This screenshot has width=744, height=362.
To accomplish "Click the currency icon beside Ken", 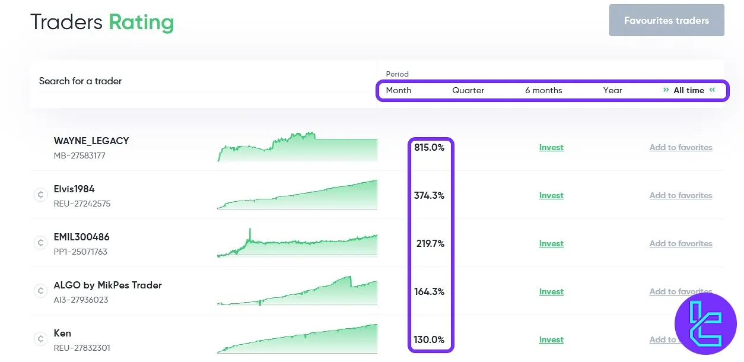I will click(x=40, y=339).
